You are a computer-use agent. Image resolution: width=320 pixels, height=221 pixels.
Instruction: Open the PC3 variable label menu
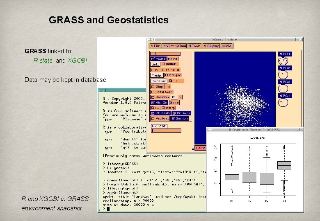point(285,82)
